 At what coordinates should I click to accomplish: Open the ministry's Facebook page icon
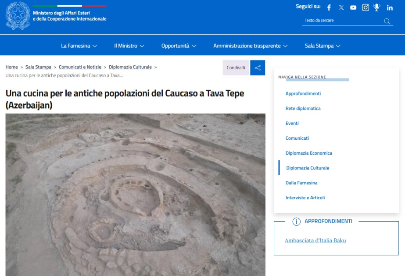pos(329,7)
